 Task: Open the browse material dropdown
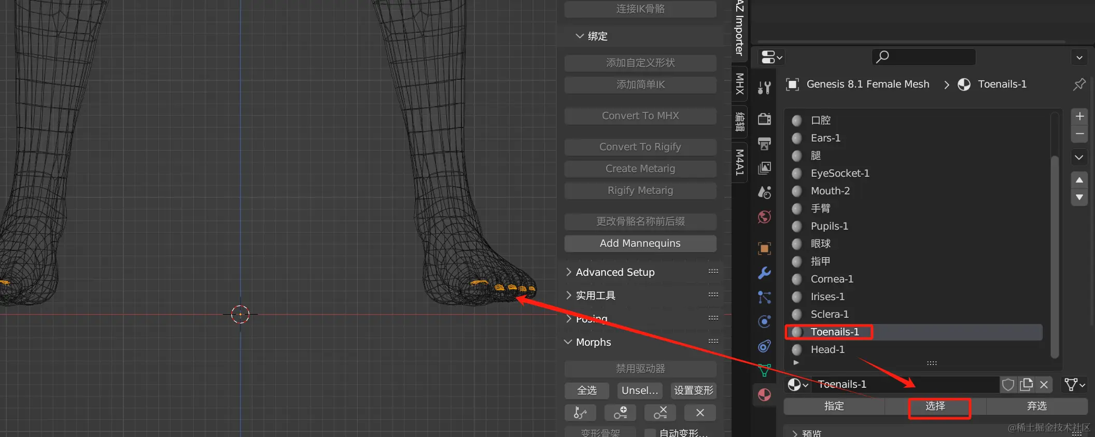click(x=797, y=385)
